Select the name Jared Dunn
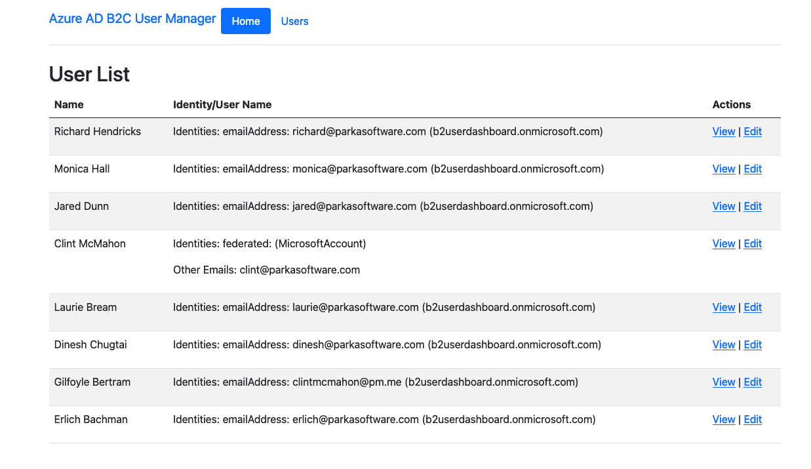Image resolution: width=811 pixels, height=469 pixels. [81, 206]
